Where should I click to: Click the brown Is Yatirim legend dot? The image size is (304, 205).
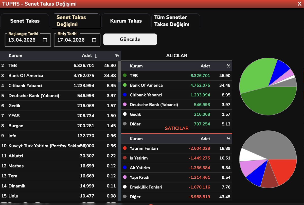click(125, 158)
